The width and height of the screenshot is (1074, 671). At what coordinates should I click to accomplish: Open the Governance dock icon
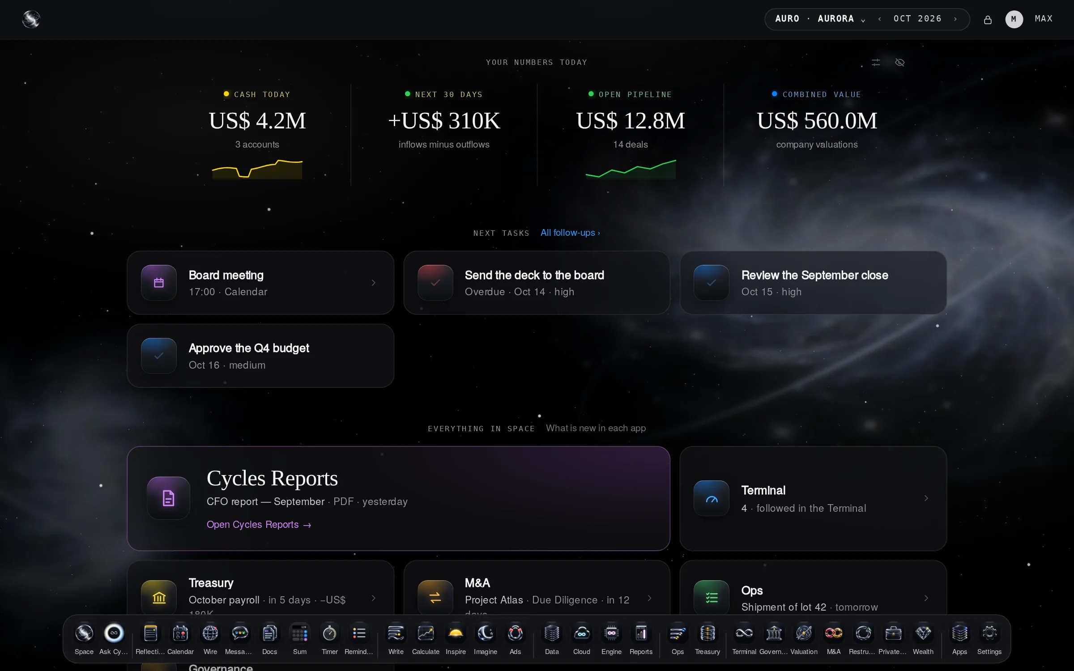point(774,633)
